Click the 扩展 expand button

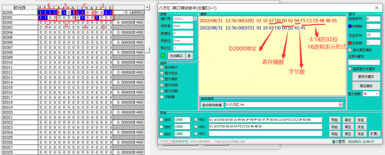click(x=374, y=134)
